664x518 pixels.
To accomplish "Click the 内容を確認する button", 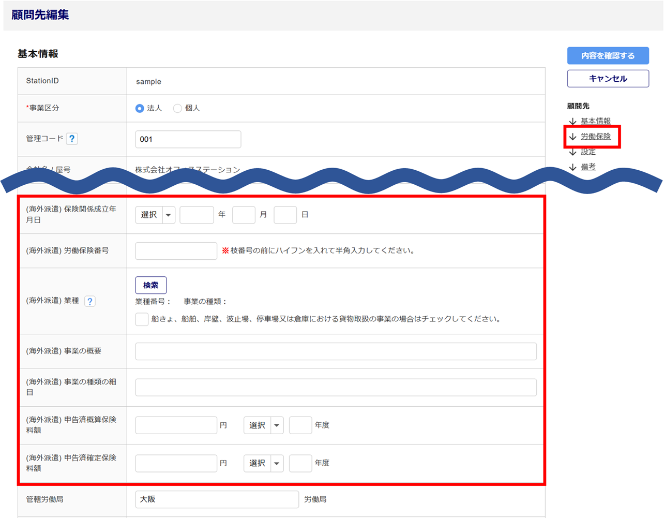I will [608, 56].
